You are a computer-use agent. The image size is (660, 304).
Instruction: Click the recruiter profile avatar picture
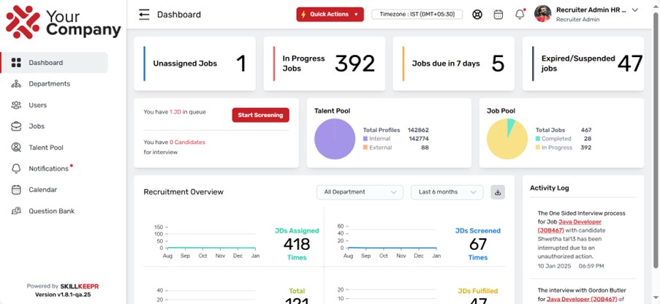(542, 14)
